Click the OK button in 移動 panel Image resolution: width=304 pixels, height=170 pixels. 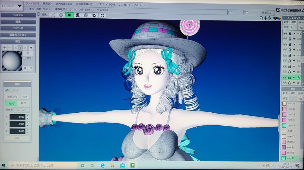pyautogui.click(x=17, y=138)
